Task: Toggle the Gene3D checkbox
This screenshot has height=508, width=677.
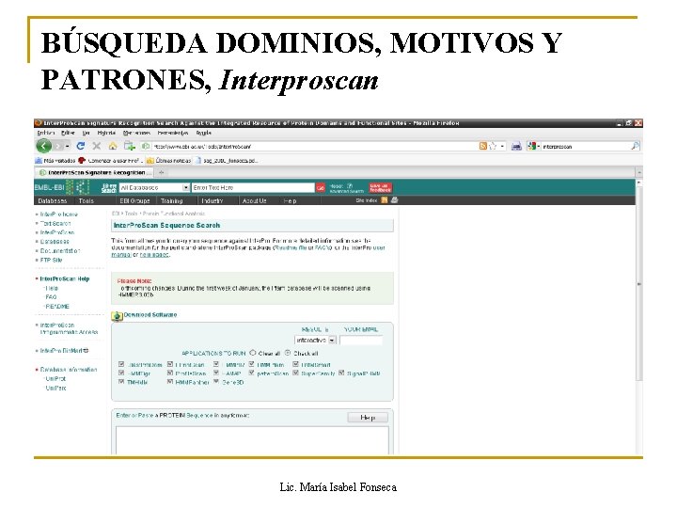Action: coord(216,382)
